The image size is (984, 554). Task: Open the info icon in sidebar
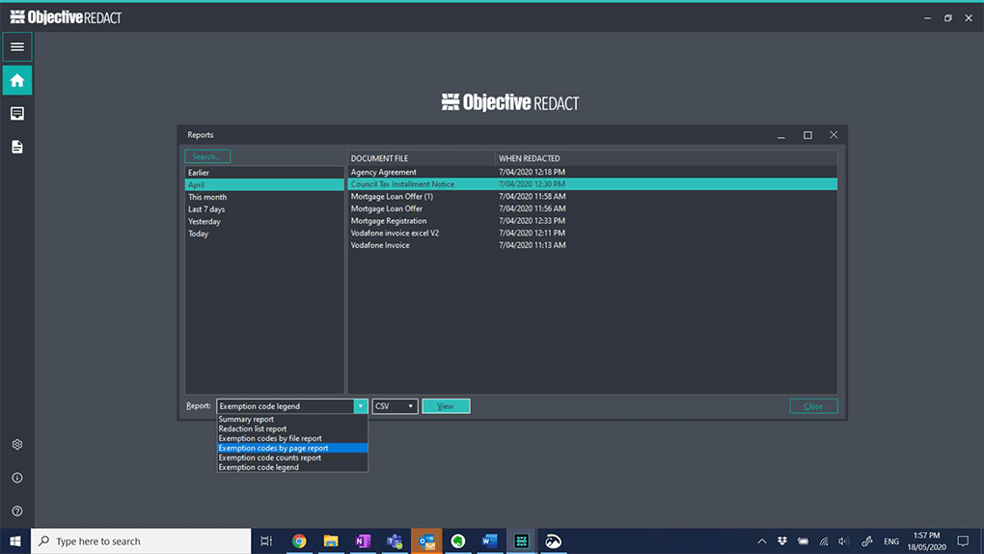click(x=17, y=478)
